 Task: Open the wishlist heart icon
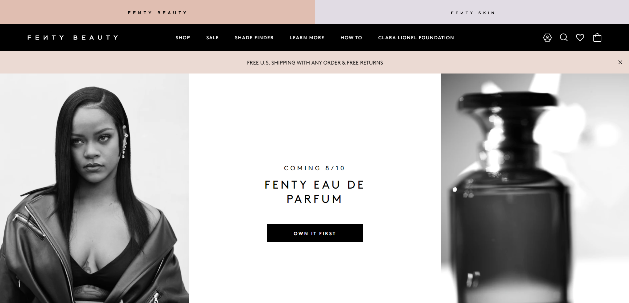coord(580,38)
